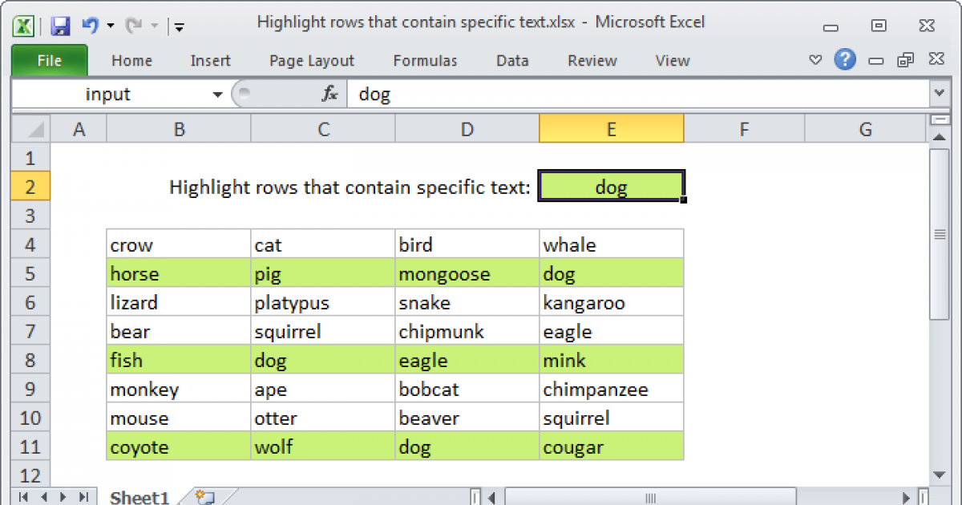The height and width of the screenshot is (505, 962).
Task: Click the new sheet insertion icon next to Sheet1
Action: (x=203, y=495)
